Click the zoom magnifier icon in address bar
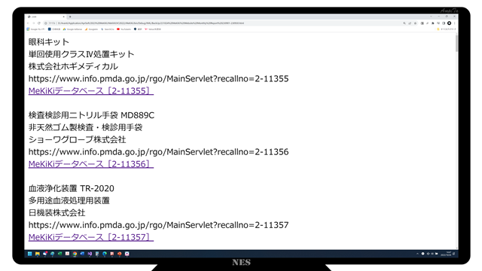Image resolution: width=482 pixels, height=271 pixels. pos(404,23)
